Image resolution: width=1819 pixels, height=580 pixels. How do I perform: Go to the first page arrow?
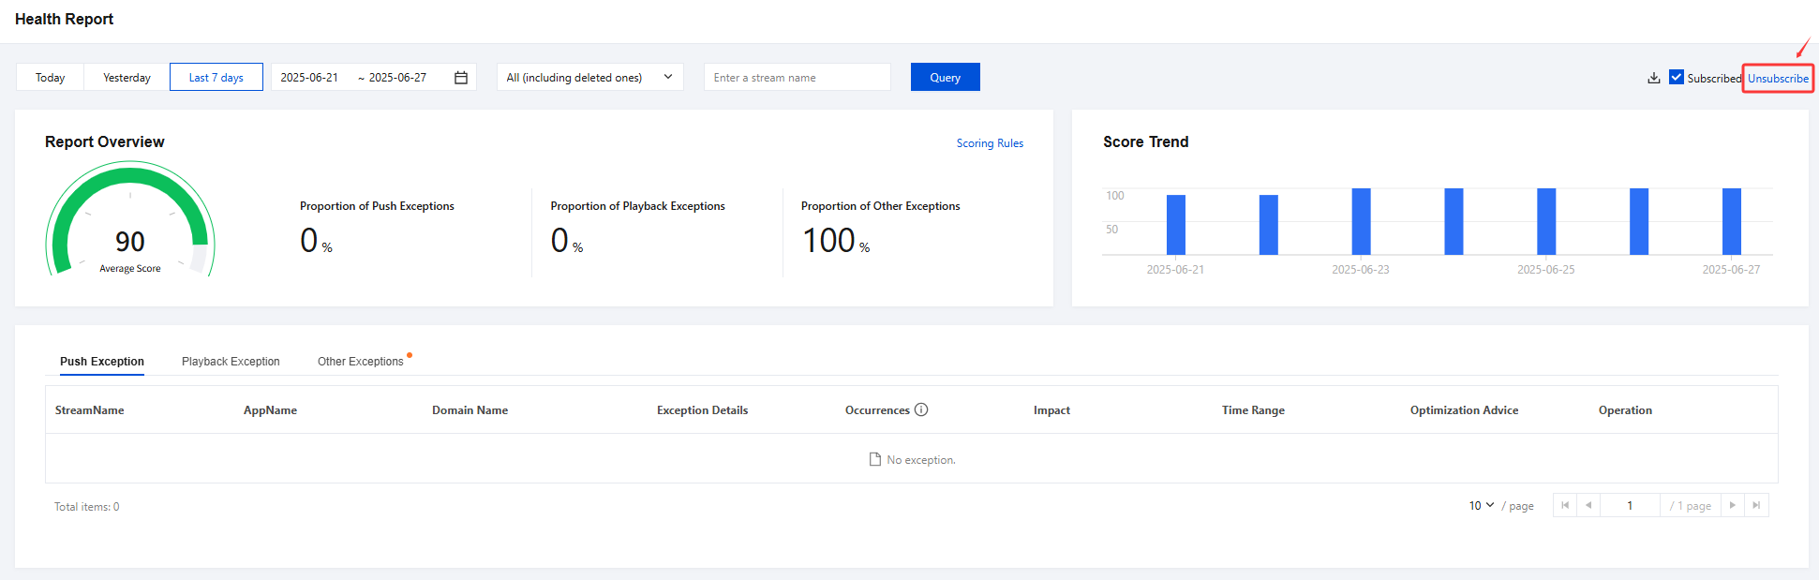pyautogui.click(x=1565, y=505)
